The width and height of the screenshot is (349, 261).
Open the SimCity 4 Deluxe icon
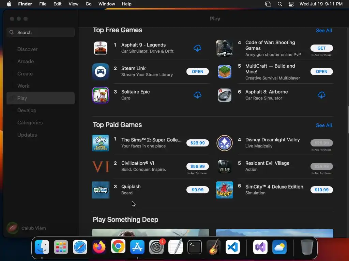[225, 190]
